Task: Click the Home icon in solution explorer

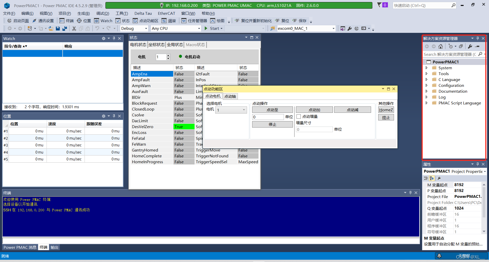Action: [x=441, y=46]
